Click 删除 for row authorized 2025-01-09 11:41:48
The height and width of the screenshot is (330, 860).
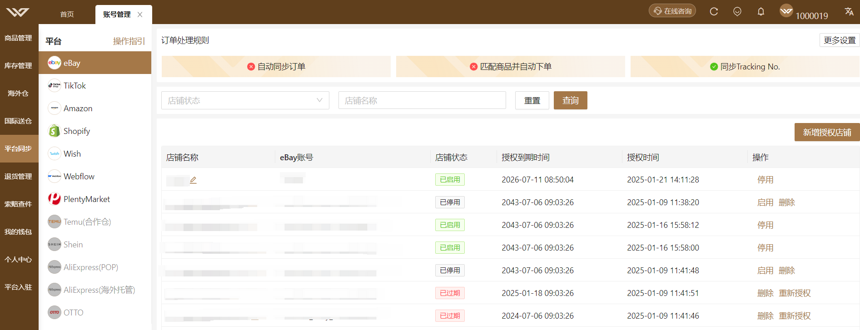click(787, 271)
